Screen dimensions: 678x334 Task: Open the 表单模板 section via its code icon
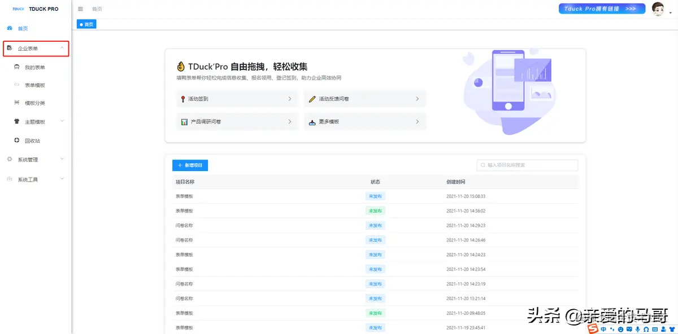pyautogui.click(x=16, y=85)
